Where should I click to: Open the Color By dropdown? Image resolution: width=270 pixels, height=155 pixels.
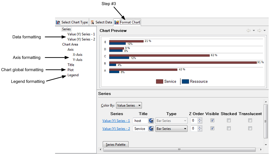pos(129,105)
